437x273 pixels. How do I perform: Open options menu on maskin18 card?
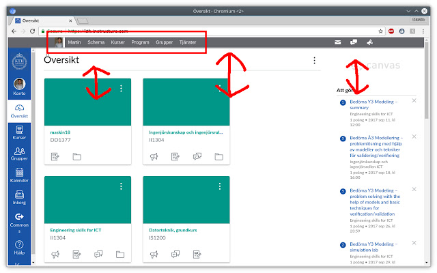[x=121, y=88]
